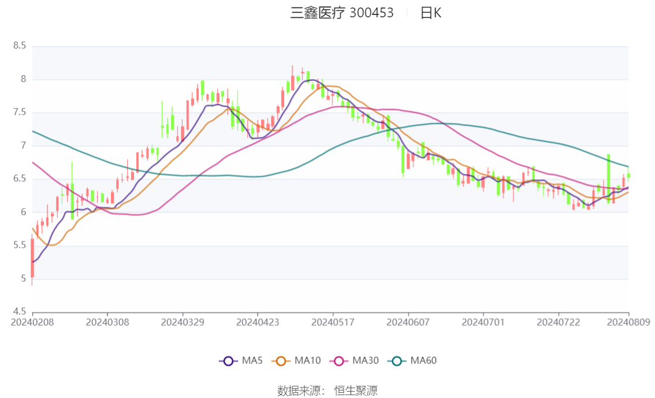Screen dimensions: 655x398
Task: Toggle the MA10 orange legend marker
Action: [281, 361]
